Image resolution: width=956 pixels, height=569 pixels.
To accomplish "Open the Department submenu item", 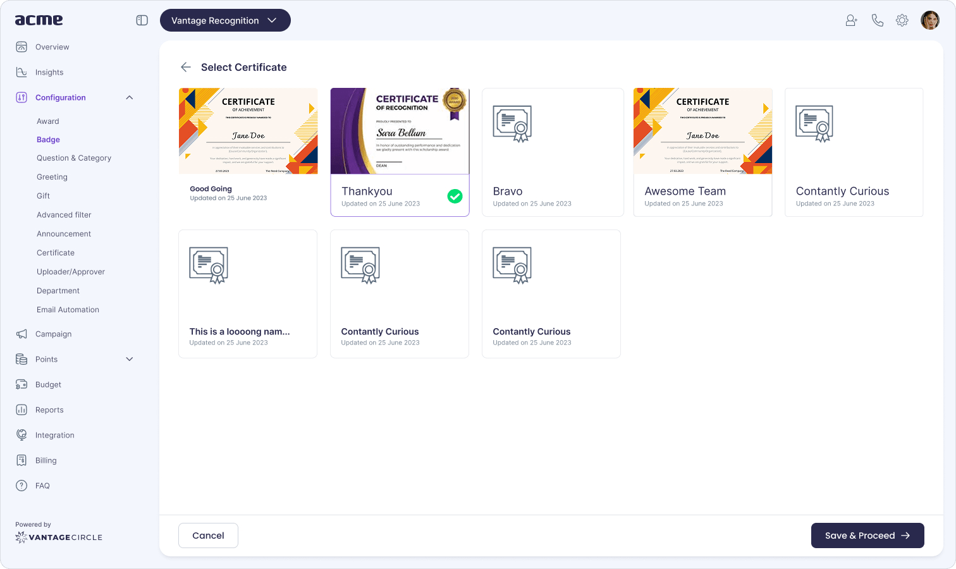I will coord(58,291).
